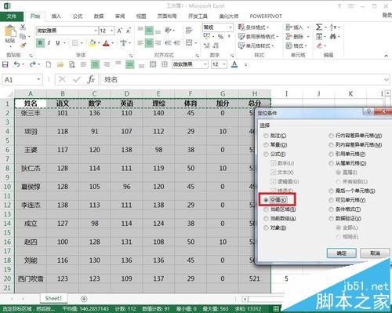Open the number format 常规 dropdown
This screenshot has height=313, width=392.
(230, 27)
